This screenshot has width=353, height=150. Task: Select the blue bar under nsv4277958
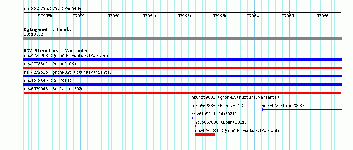tap(182, 60)
